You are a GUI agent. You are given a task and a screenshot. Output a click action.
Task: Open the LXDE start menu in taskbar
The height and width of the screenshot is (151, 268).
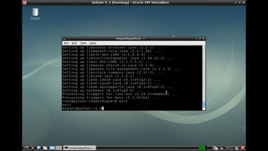(x=26, y=148)
